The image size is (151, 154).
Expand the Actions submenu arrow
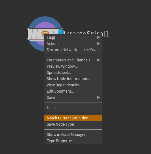[99, 44]
